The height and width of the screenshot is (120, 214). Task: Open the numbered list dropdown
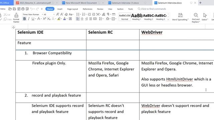click(x=86, y=14)
